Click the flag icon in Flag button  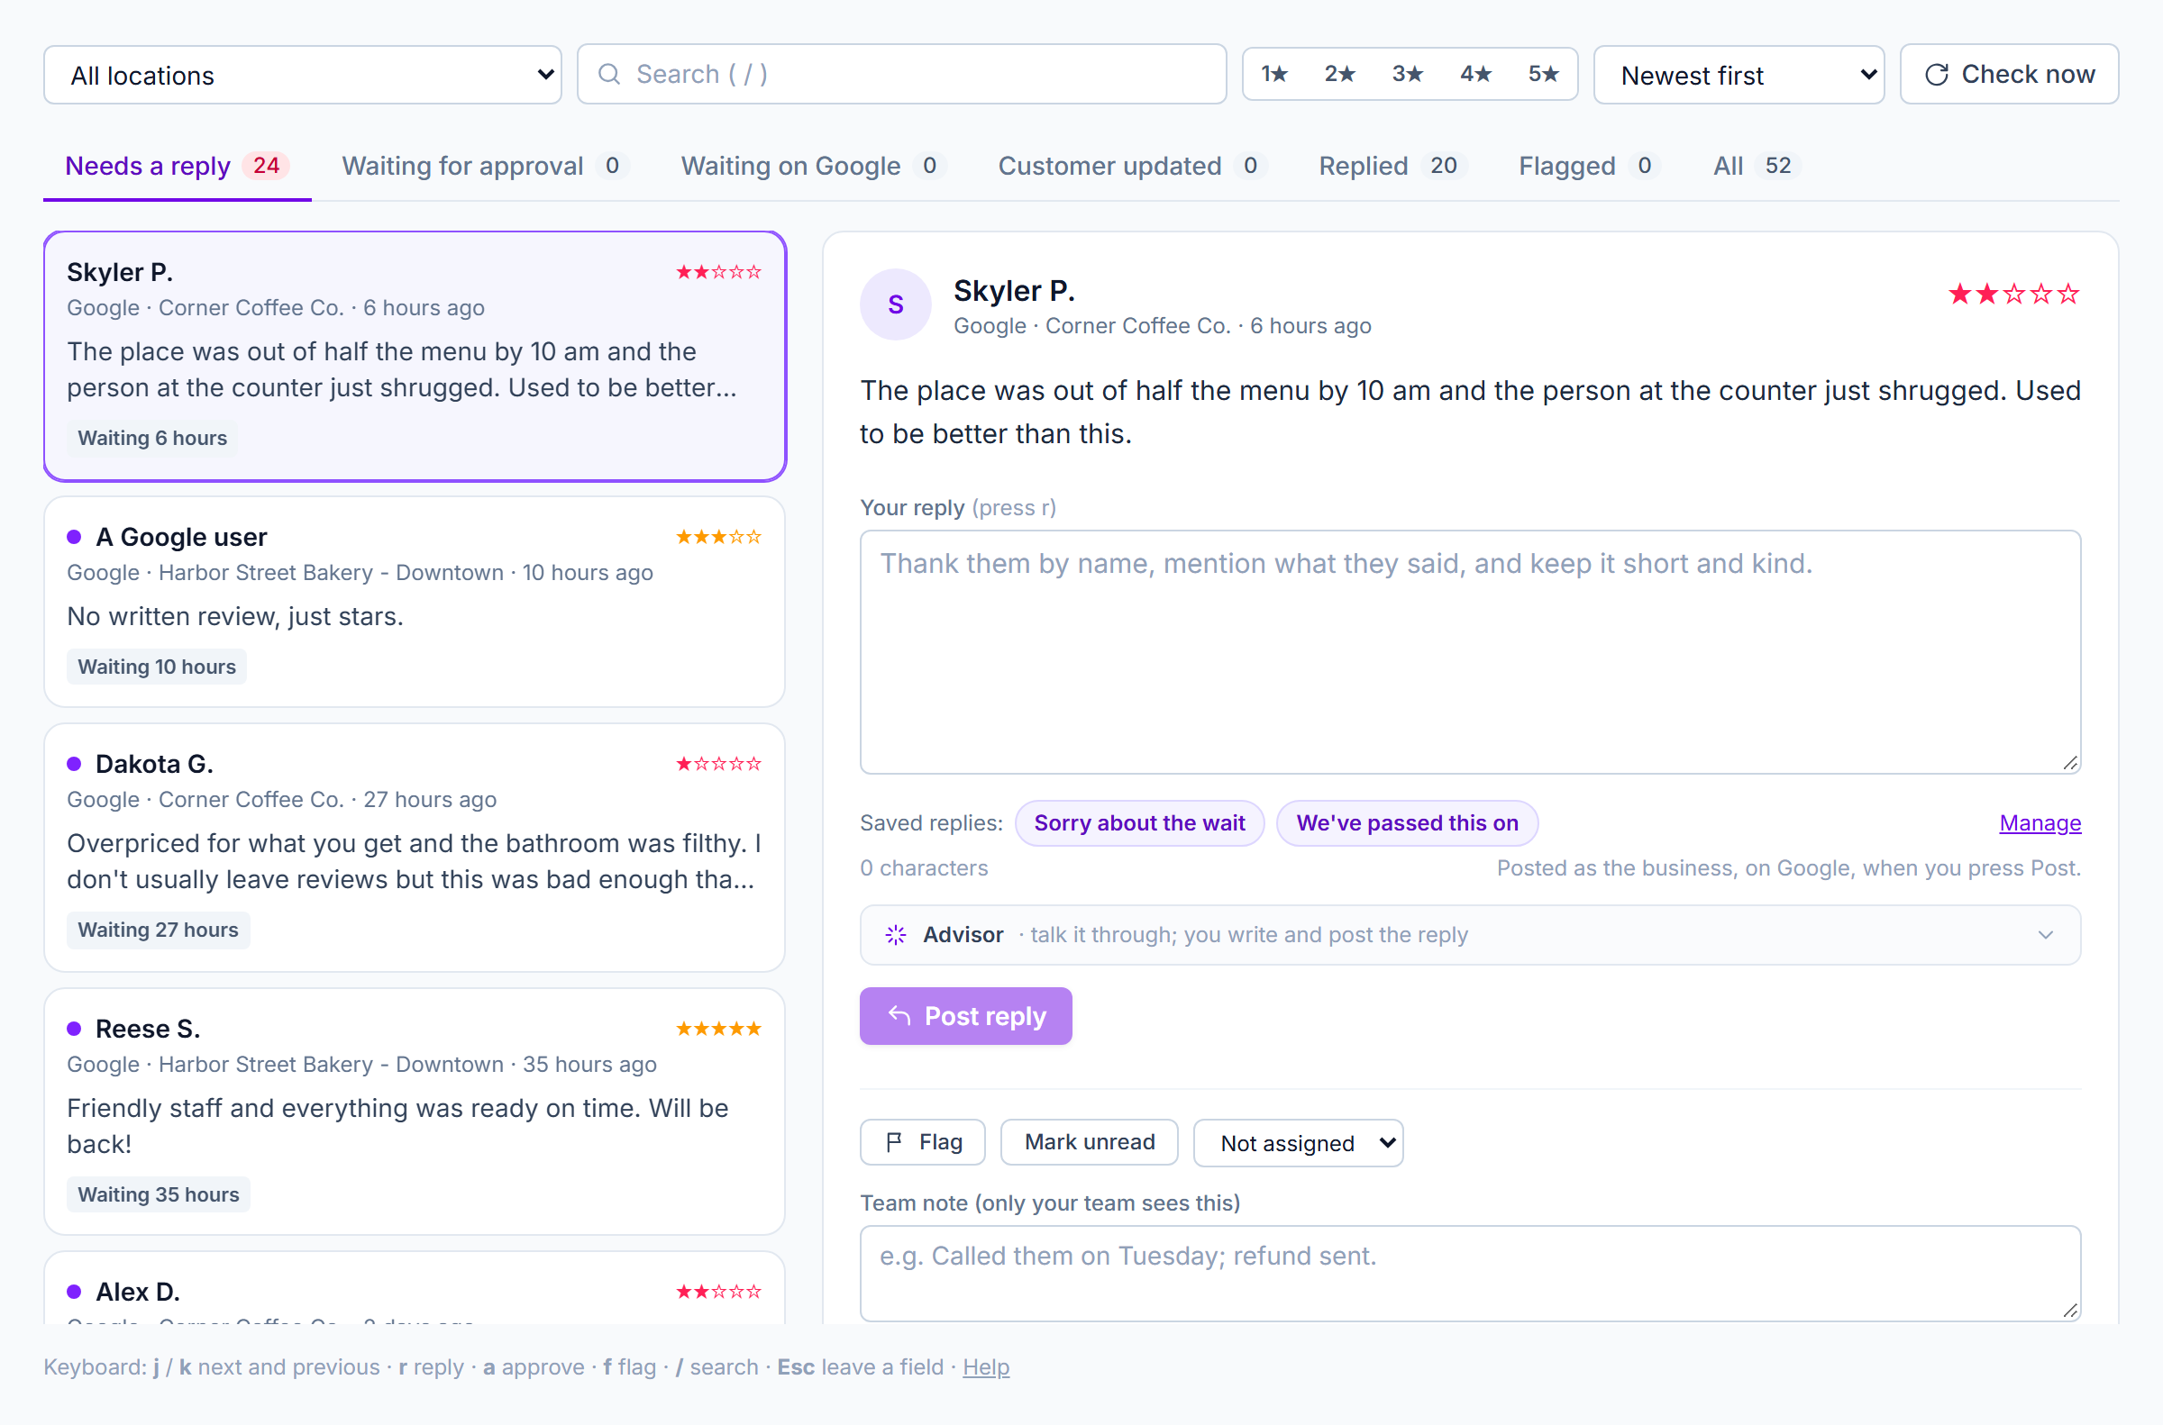pos(895,1142)
